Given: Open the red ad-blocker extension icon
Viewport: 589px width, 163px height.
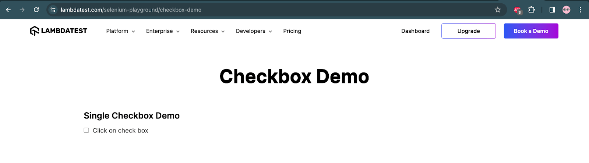Looking at the screenshot, I should 518,10.
